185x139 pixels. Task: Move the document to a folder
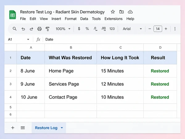[x=121, y=12]
